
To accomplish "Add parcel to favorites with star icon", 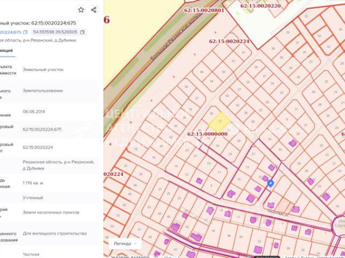I will pyautogui.click(x=81, y=10).
